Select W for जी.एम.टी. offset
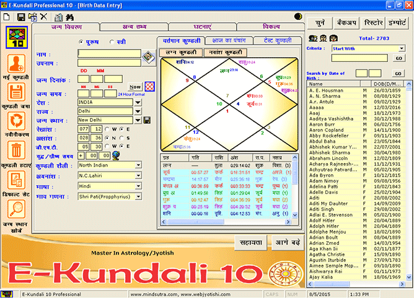Image resolution: width=414 pixels, height=298 pixels. coord(107,146)
